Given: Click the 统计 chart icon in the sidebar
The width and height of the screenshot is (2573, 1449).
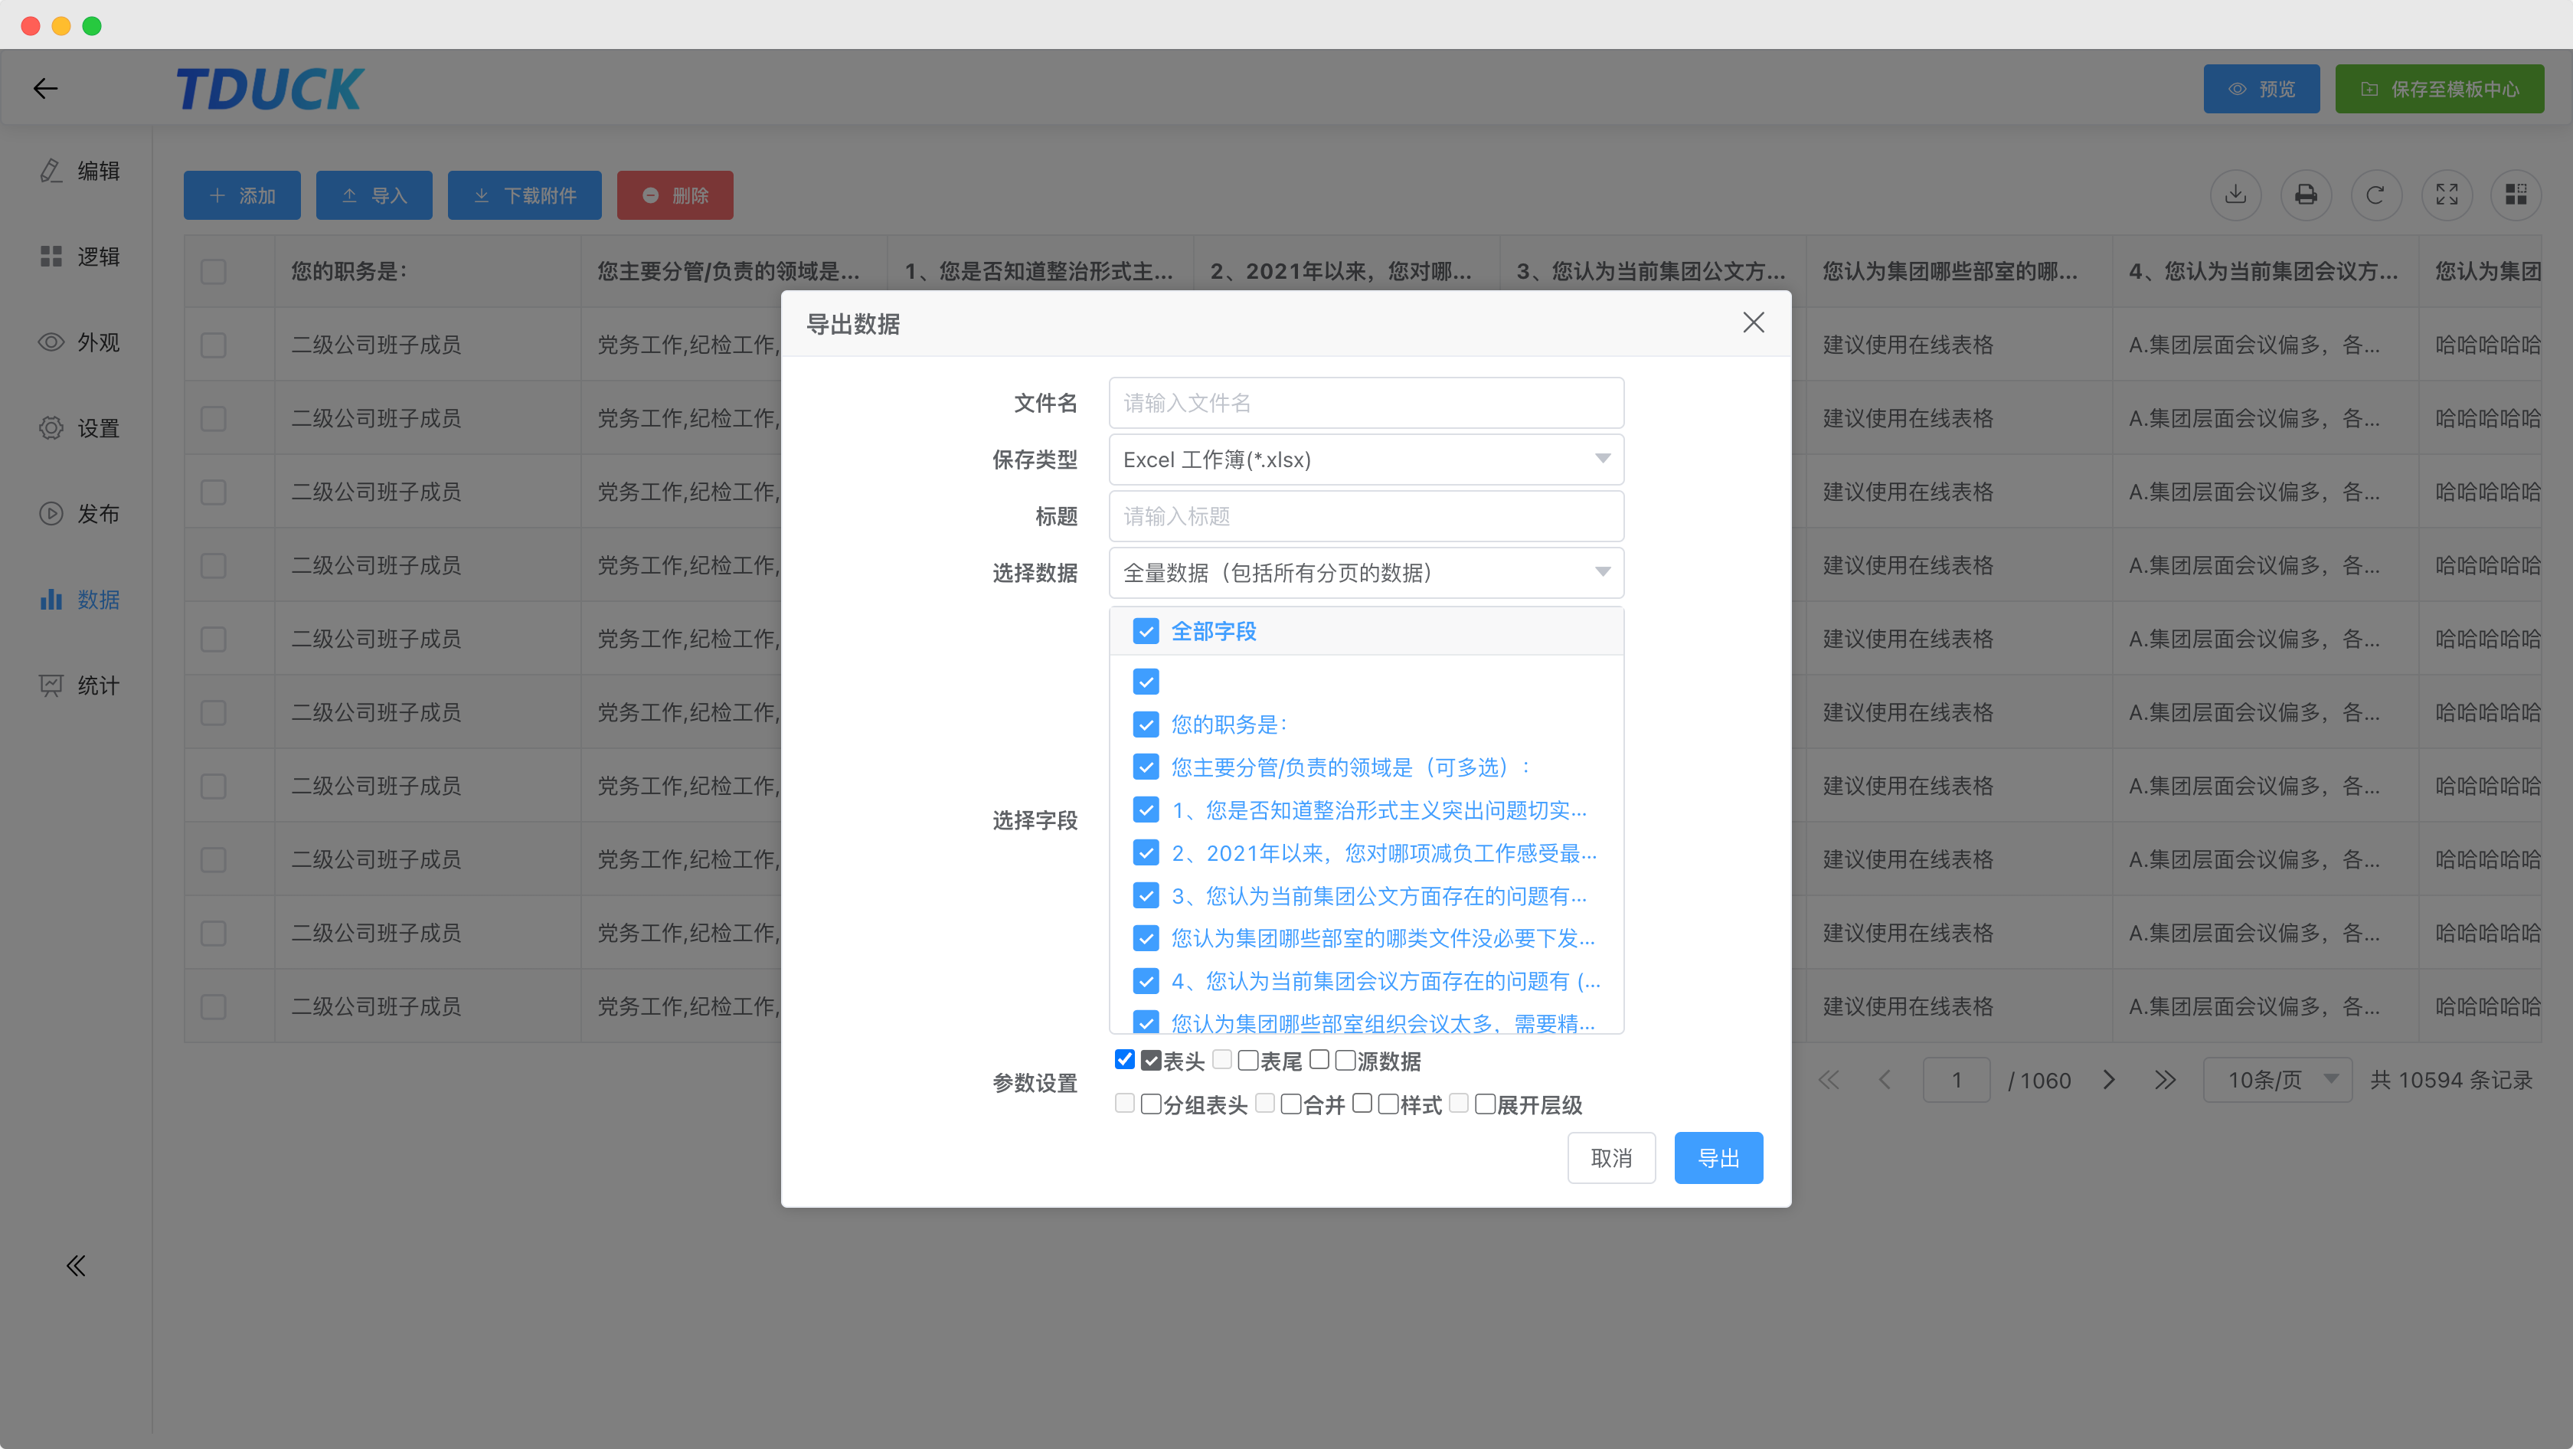Looking at the screenshot, I should click(x=51, y=686).
